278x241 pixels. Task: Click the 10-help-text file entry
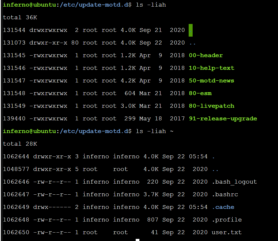(211, 68)
